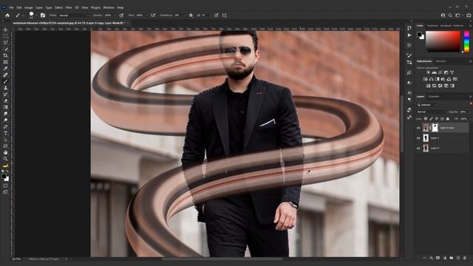
Task: Open layer filter type dropdown
Action: click(x=426, y=105)
